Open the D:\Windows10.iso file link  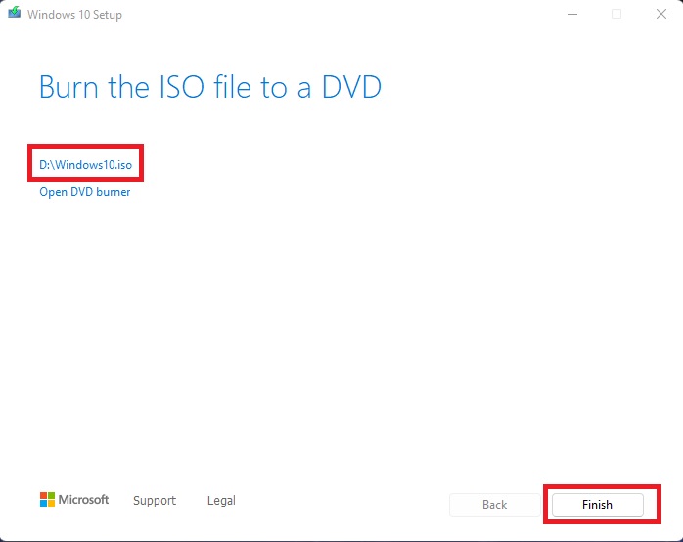point(85,165)
